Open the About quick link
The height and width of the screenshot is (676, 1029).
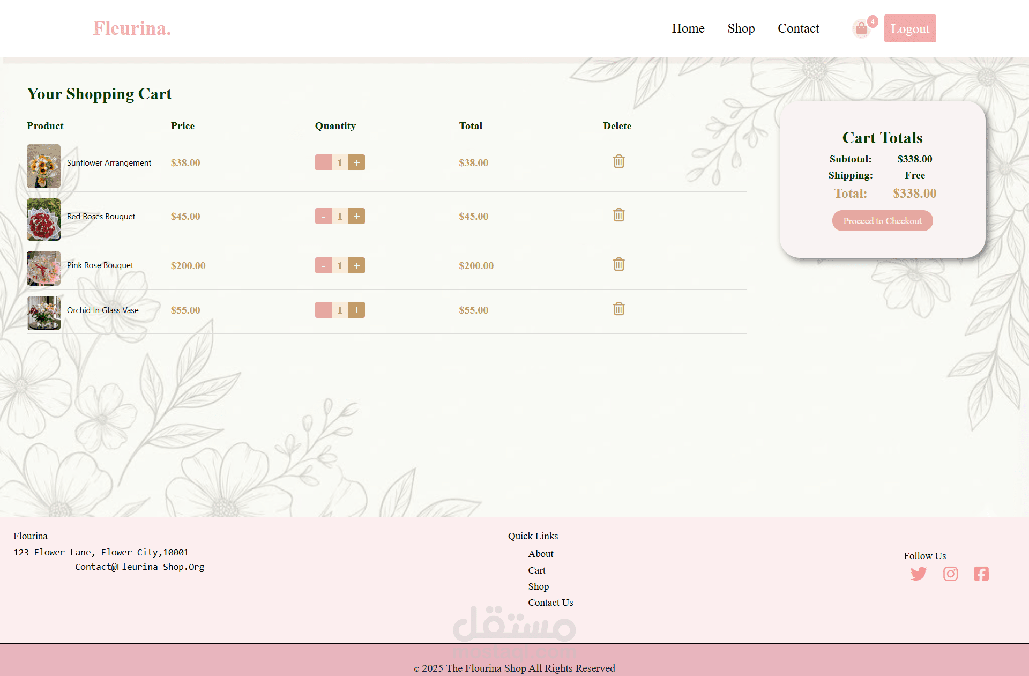coord(541,554)
